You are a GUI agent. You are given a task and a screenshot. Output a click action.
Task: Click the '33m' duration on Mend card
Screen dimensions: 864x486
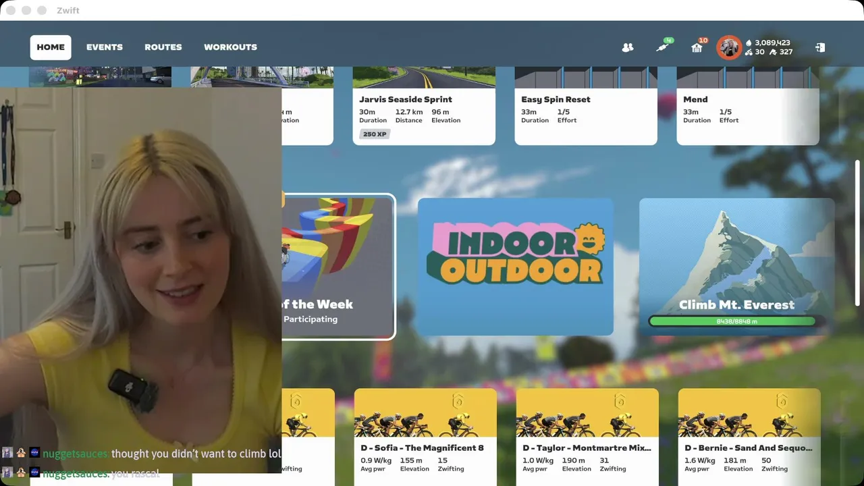click(x=691, y=112)
